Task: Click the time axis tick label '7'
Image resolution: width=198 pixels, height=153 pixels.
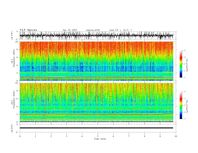Action: pyautogui.click(x=129, y=136)
